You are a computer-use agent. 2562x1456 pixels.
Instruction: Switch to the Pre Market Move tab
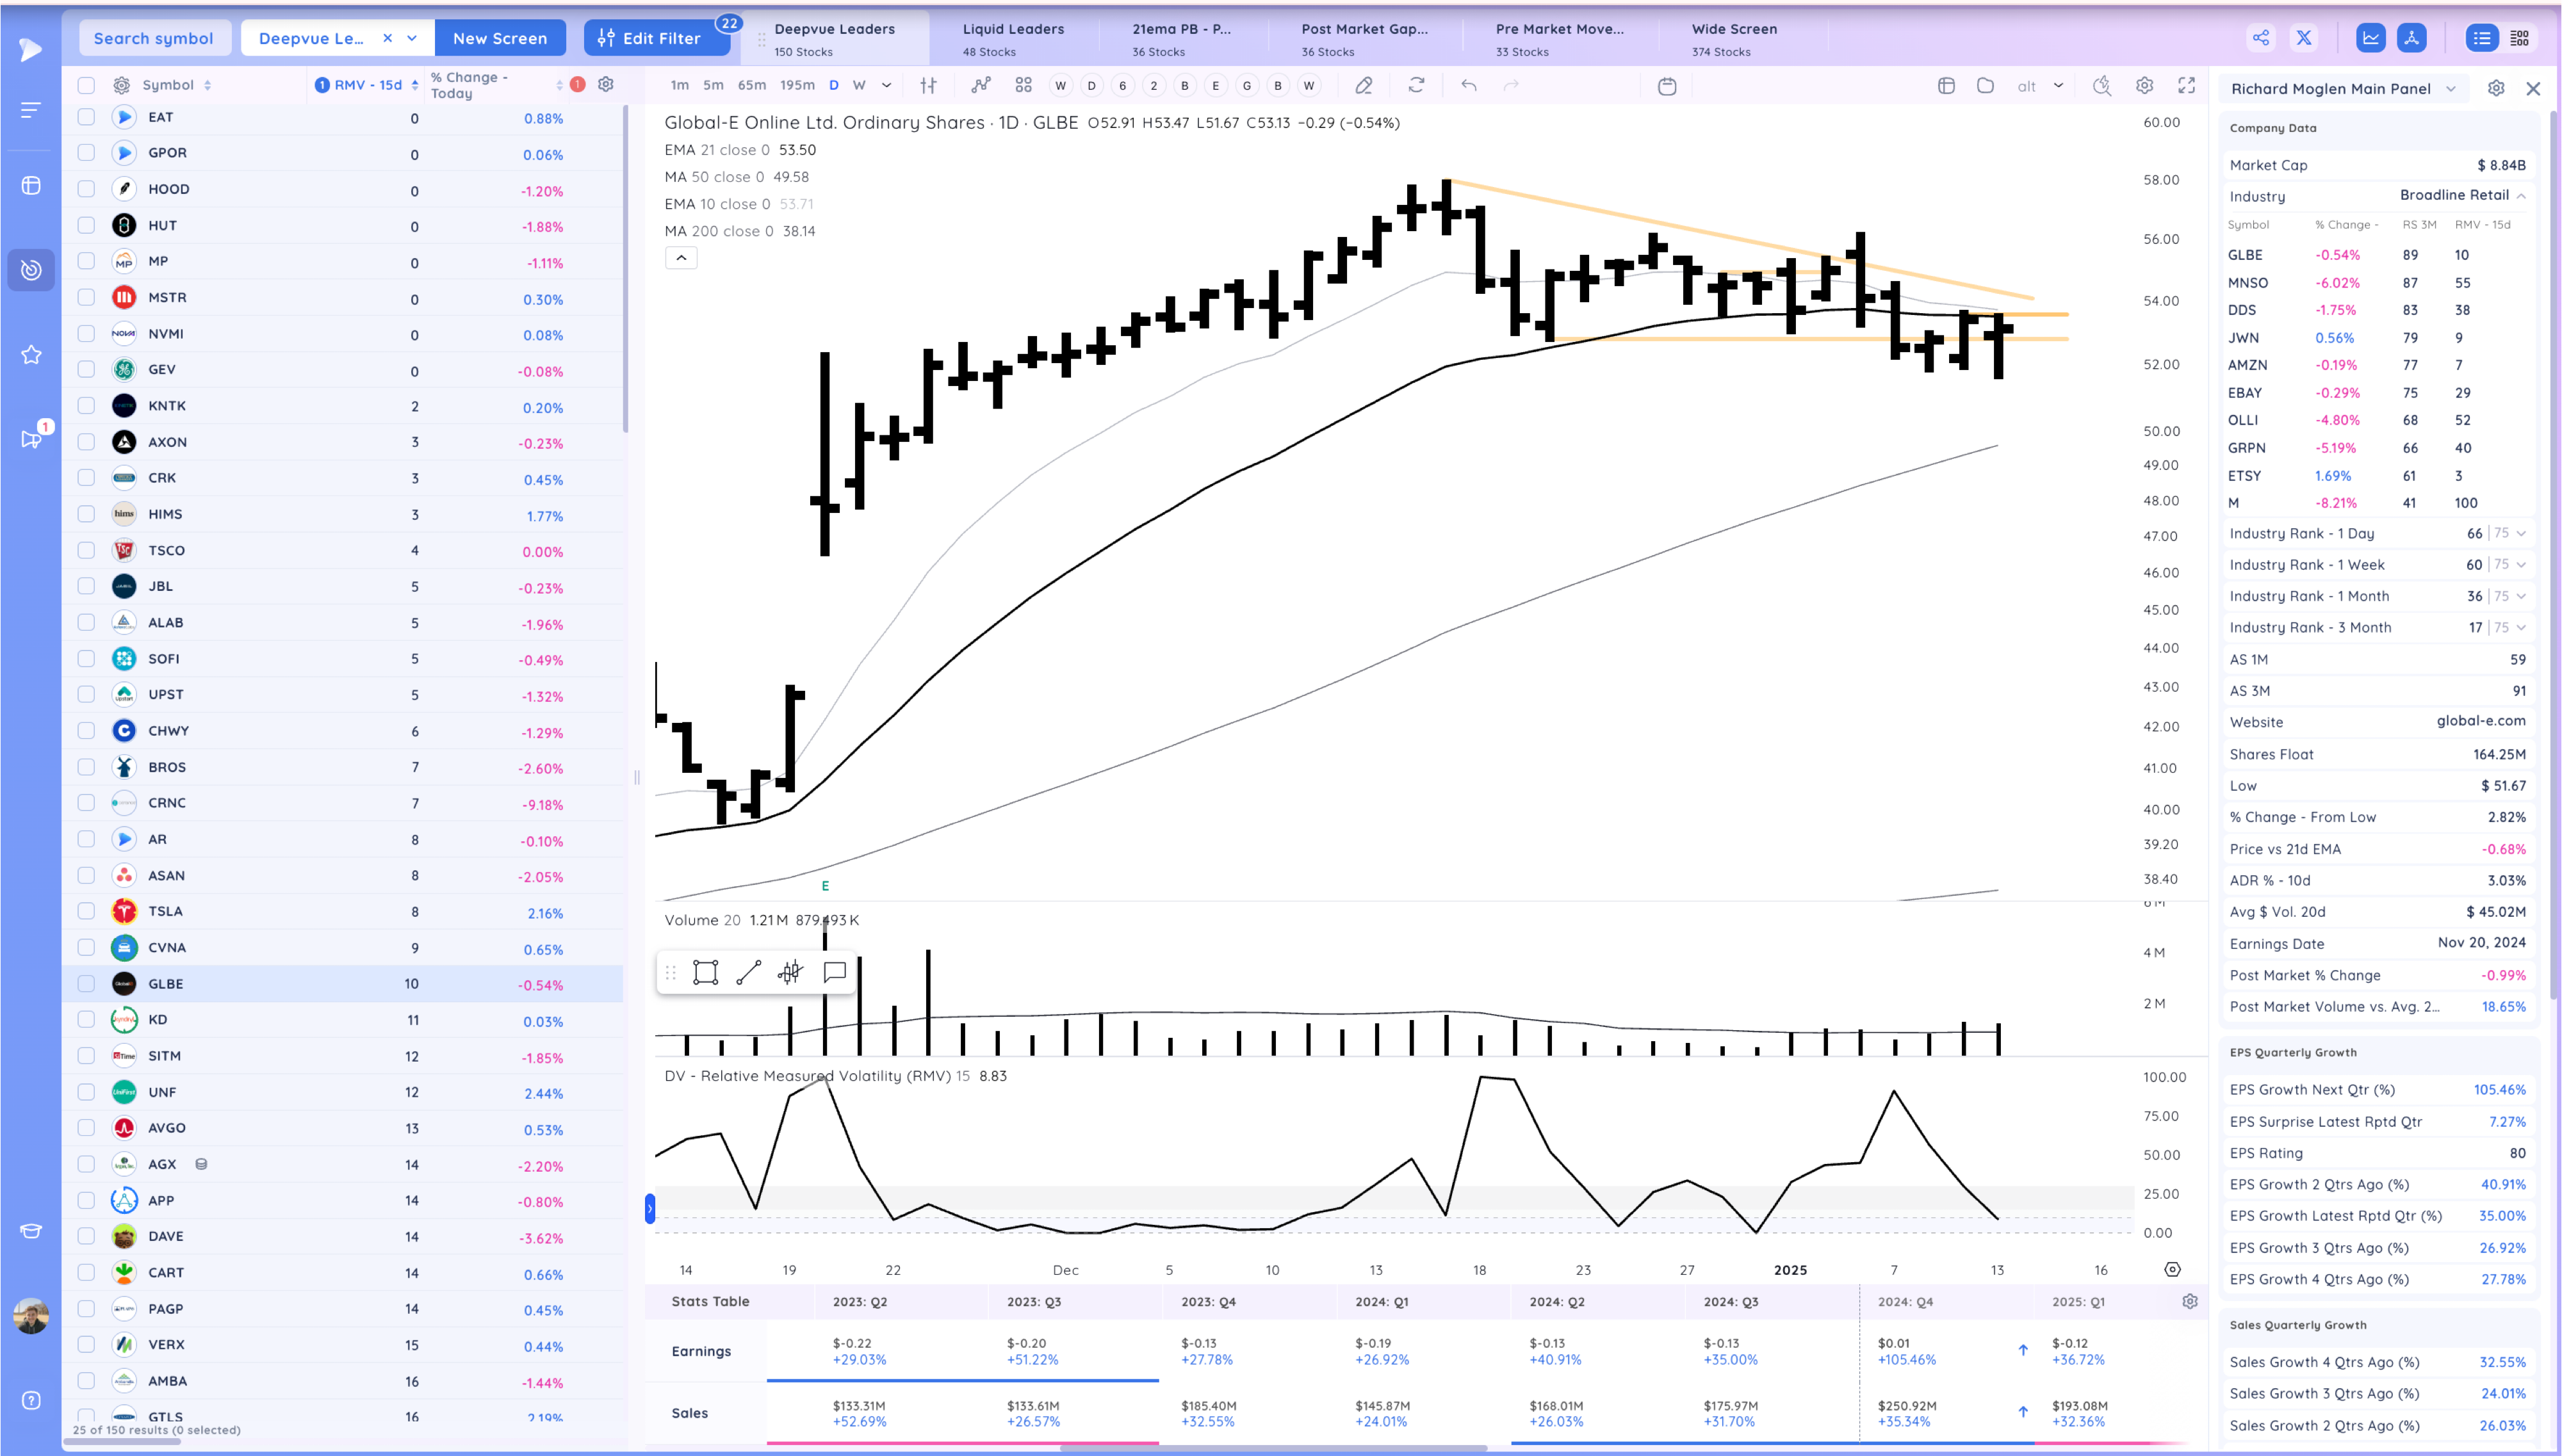[1560, 39]
